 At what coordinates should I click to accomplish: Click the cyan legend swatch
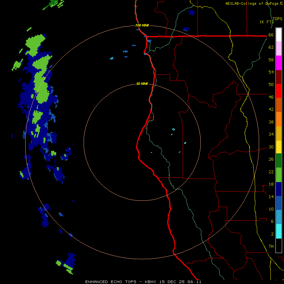point(279,231)
